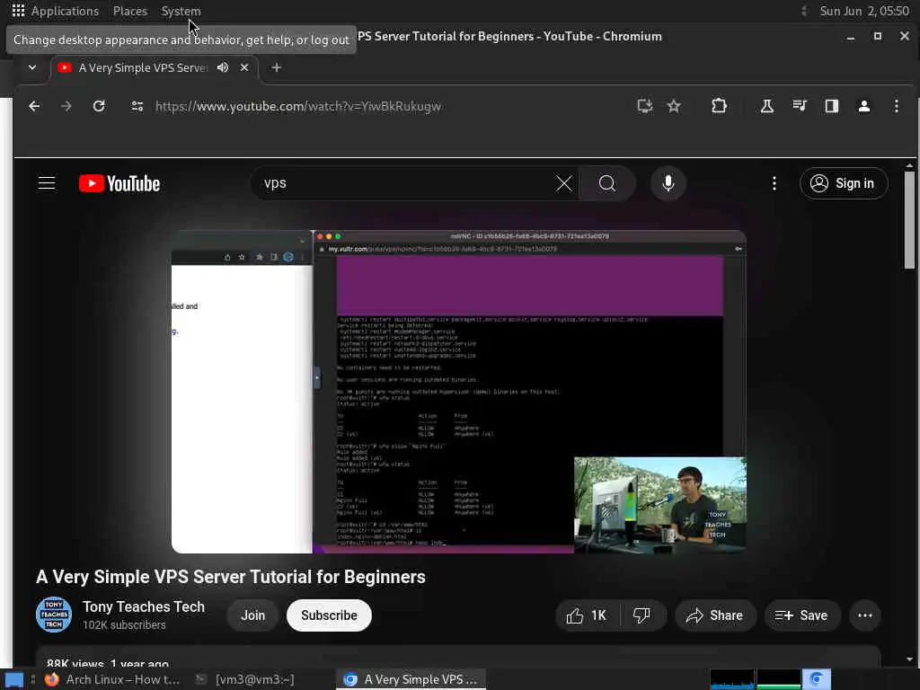Image resolution: width=920 pixels, height=690 pixels.
Task: Like the video (1K)
Action: [x=587, y=615]
